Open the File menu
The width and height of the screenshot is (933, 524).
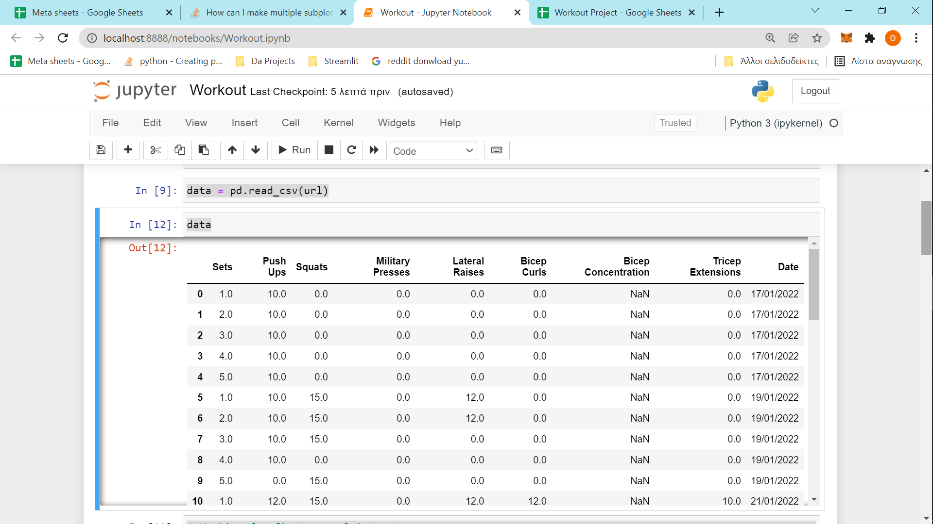pyautogui.click(x=110, y=123)
